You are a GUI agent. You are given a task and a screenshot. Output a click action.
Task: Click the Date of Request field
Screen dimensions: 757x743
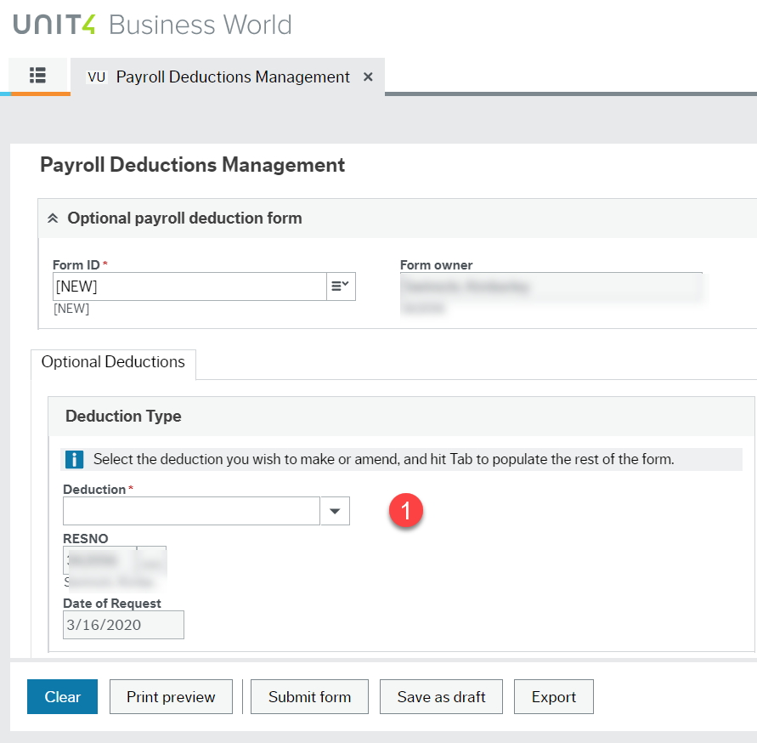pyautogui.click(x=123, y=625)
